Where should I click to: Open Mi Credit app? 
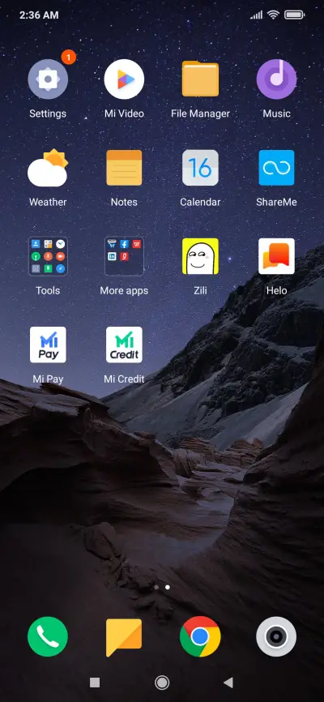pos(124,345)
